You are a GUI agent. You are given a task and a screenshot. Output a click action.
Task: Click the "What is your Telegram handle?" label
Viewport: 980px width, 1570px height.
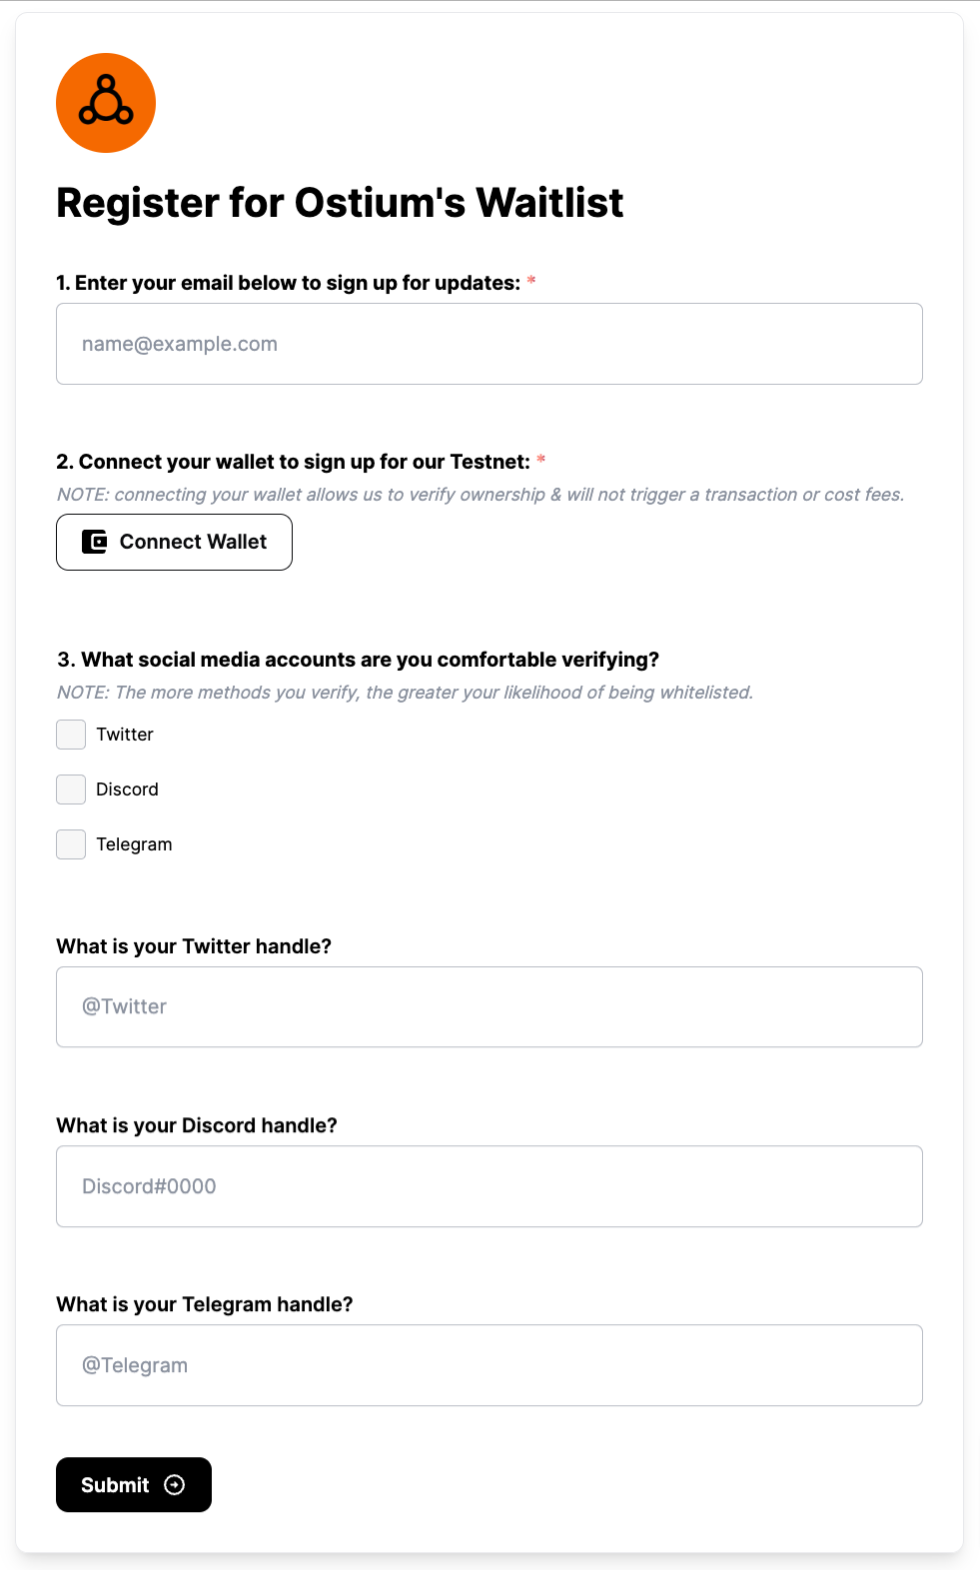(x=205, y=1304)
